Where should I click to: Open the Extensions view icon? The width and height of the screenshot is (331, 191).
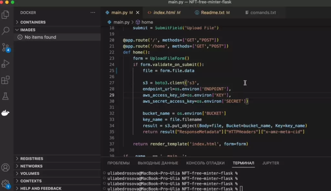pos(5,80)
